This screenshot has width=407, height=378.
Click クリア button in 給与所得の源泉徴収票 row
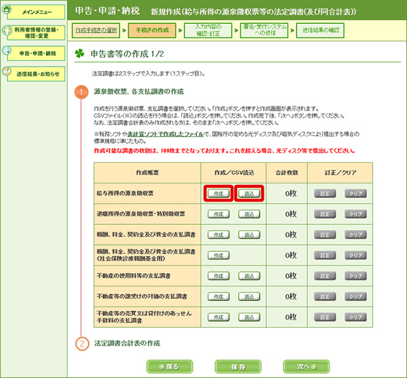point(355,193)
